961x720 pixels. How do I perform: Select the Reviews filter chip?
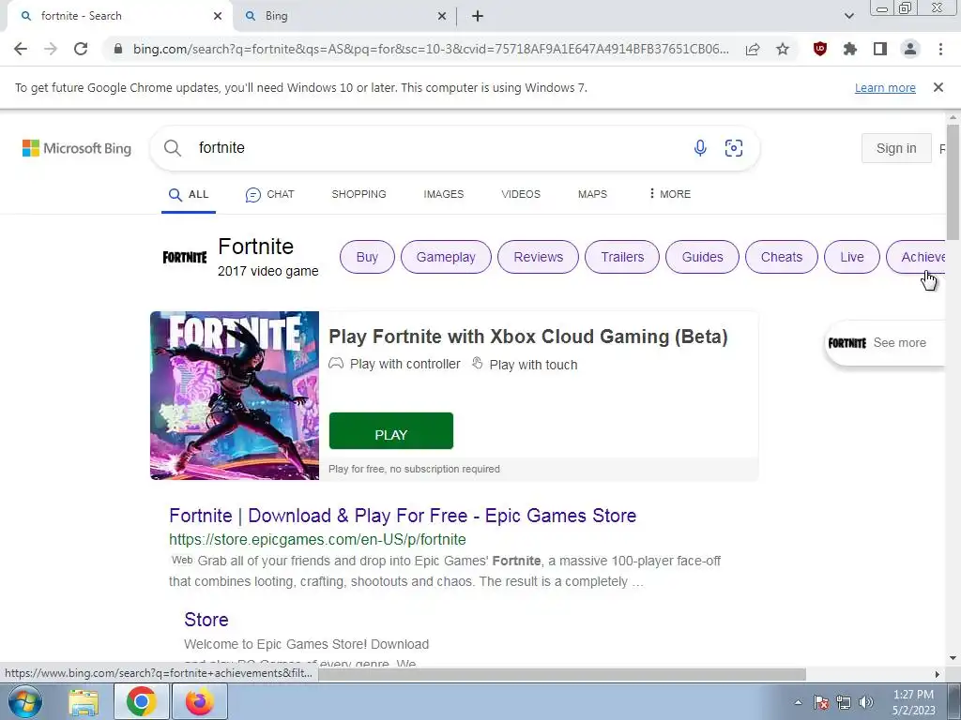pyautogui.click(x=538, y=257)
